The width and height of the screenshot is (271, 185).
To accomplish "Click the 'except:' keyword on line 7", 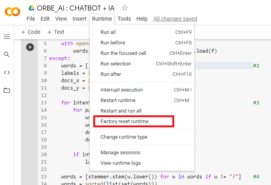I will pyautogui.click(x=59, y=58).
